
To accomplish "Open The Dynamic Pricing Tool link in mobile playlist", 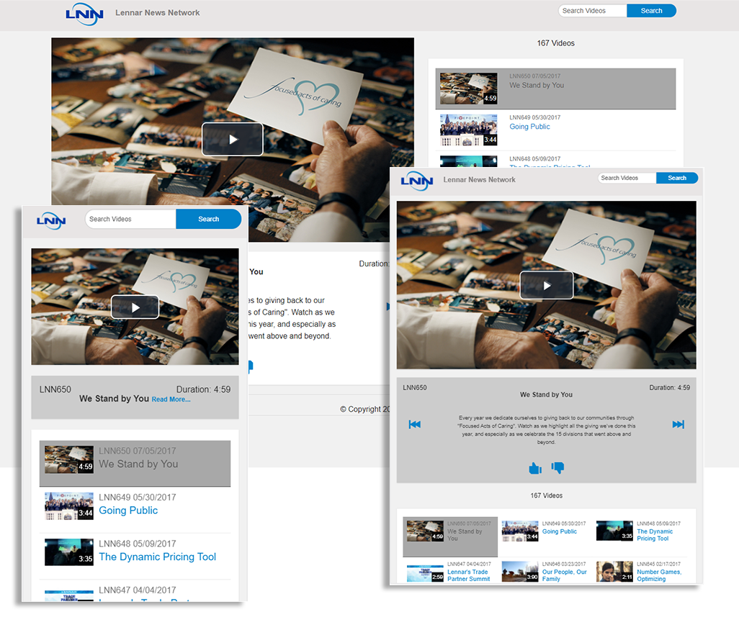I will pos(158,557).
